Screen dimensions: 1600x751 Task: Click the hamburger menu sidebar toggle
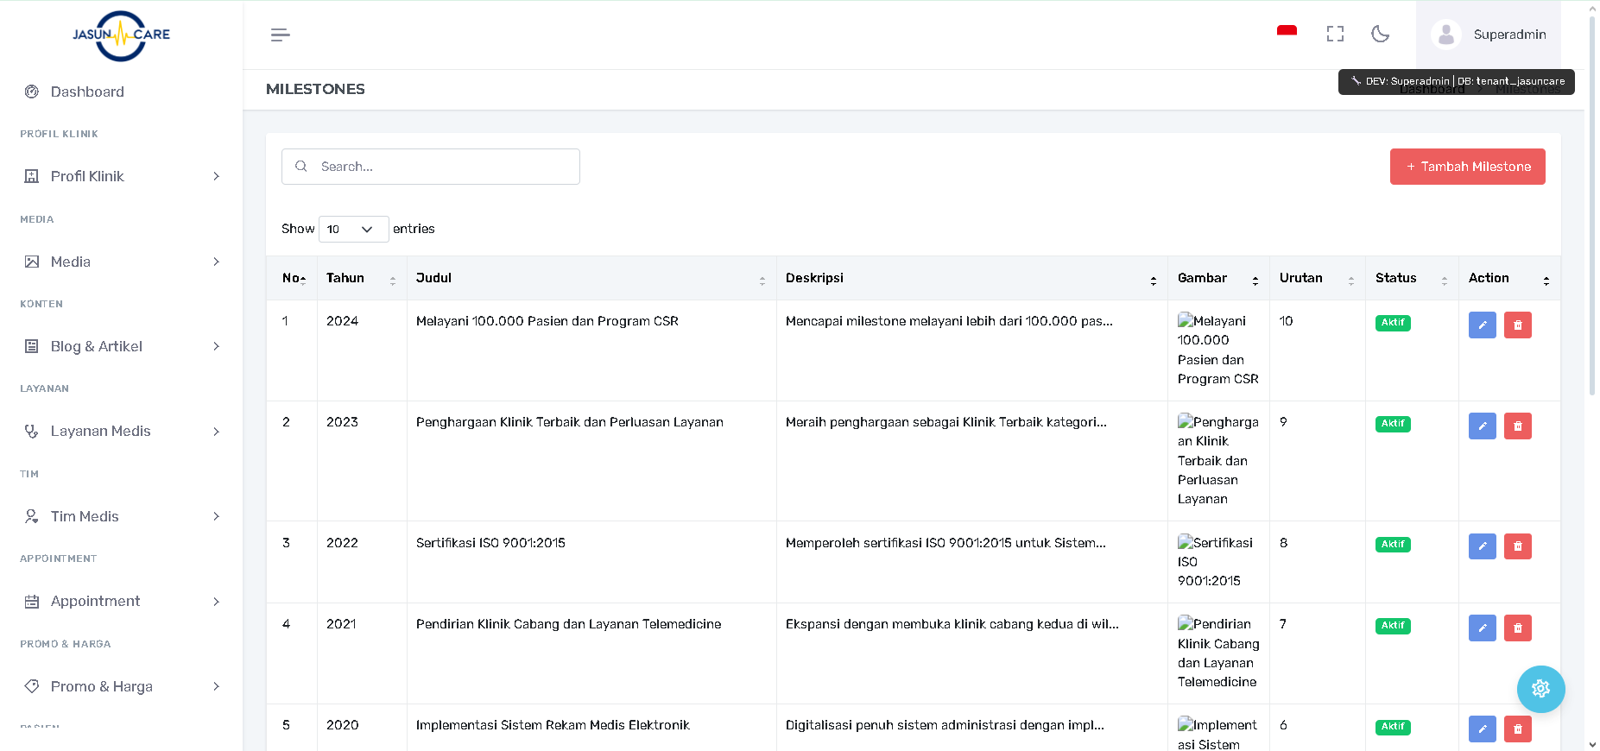pos(280,35)
